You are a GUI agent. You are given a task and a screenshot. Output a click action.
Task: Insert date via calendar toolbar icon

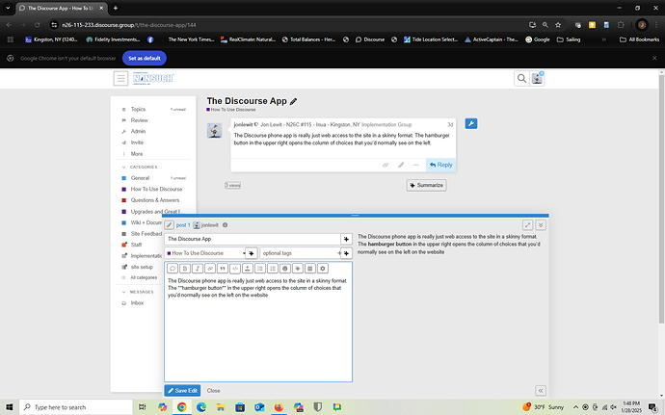pos(310,269)
